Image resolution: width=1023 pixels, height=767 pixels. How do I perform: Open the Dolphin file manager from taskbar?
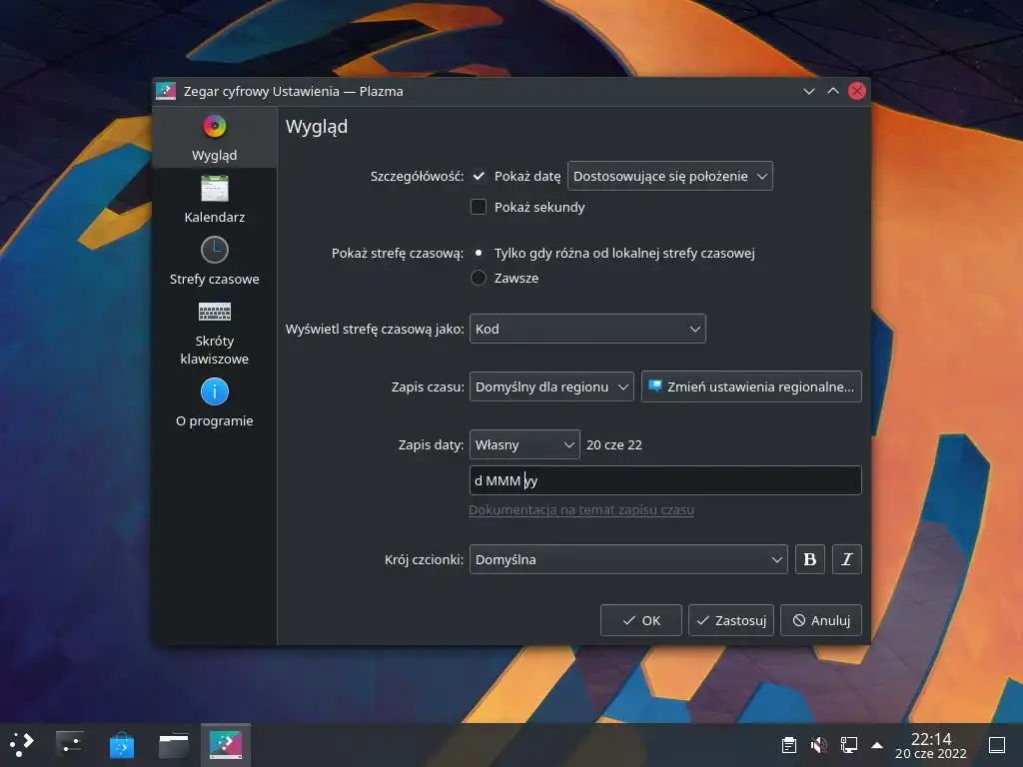click(x=174, y=744)
